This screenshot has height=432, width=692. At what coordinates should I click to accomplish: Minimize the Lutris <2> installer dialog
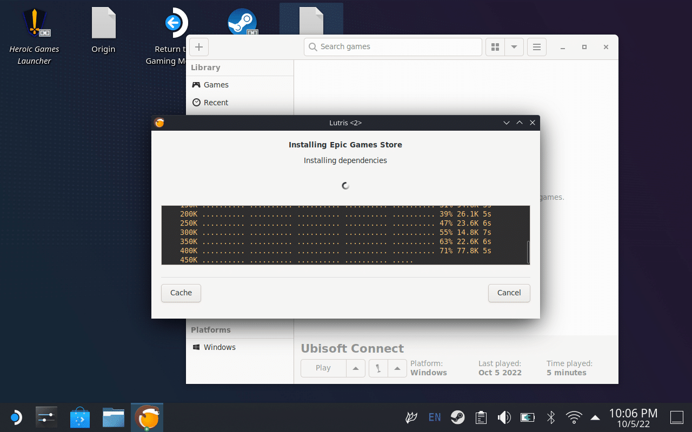(507, 123)
